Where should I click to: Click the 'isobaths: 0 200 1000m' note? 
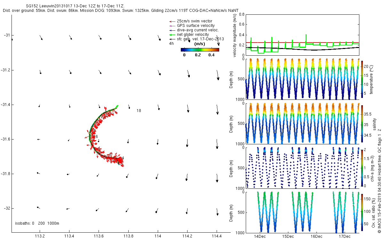(x=37, y=223)
